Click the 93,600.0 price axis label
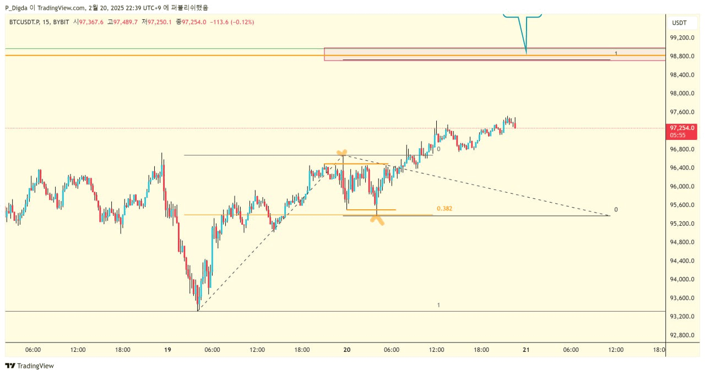Viewport: 705px width, 375px height. [x=681, y=298]
